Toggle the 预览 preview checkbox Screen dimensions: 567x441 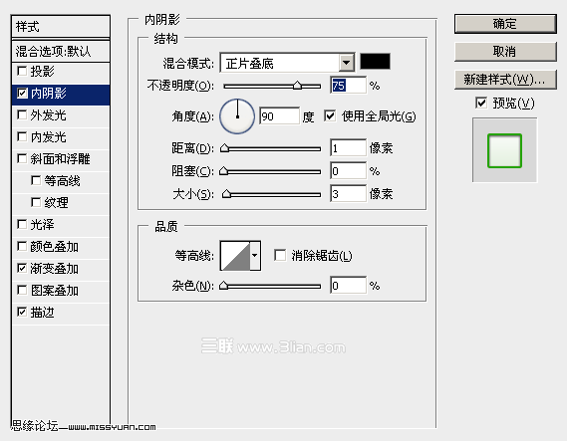click(x=481, y=103)
